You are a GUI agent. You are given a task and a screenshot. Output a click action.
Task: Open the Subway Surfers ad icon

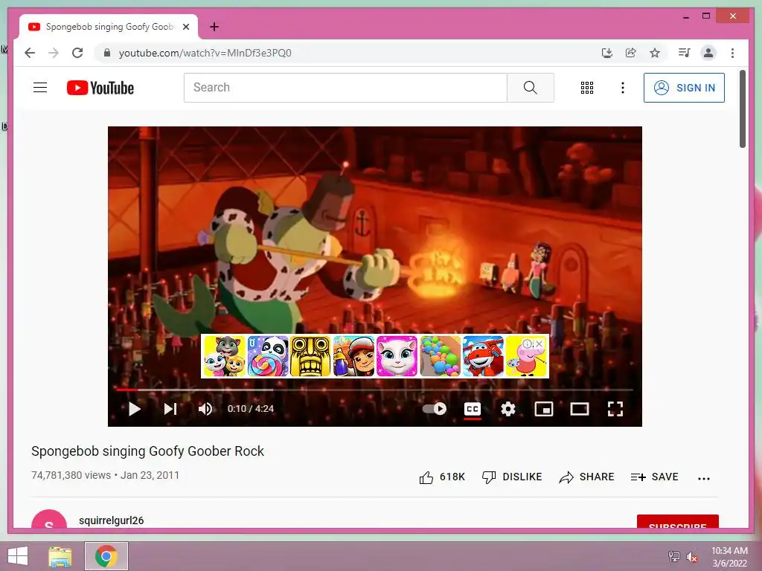[x=353, y=356]
